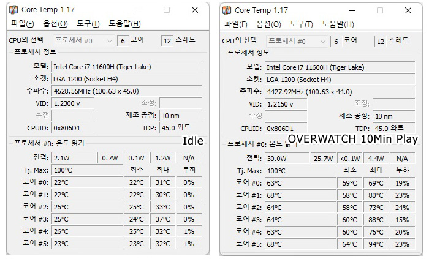Maximize the right Core Temp window
Viewport: 429px width, 259px height.
pyautogui.click(x=380, y=10)
